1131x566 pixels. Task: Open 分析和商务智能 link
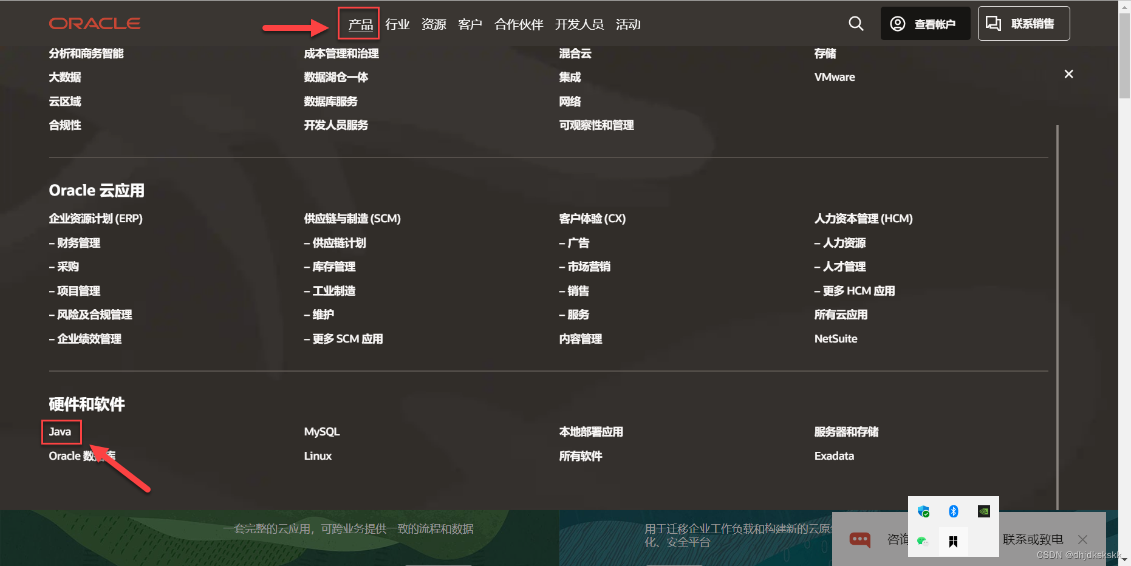point(86,53)
